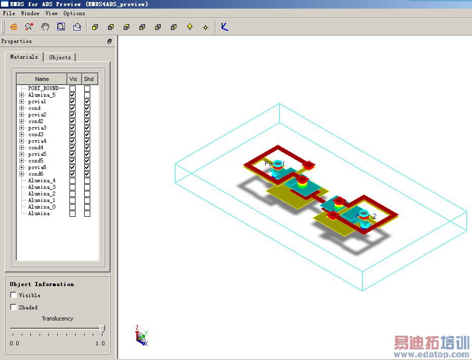Enable Shd checkbox for Alumina_5
Screen dimensions: 472x360
point(87,95)
